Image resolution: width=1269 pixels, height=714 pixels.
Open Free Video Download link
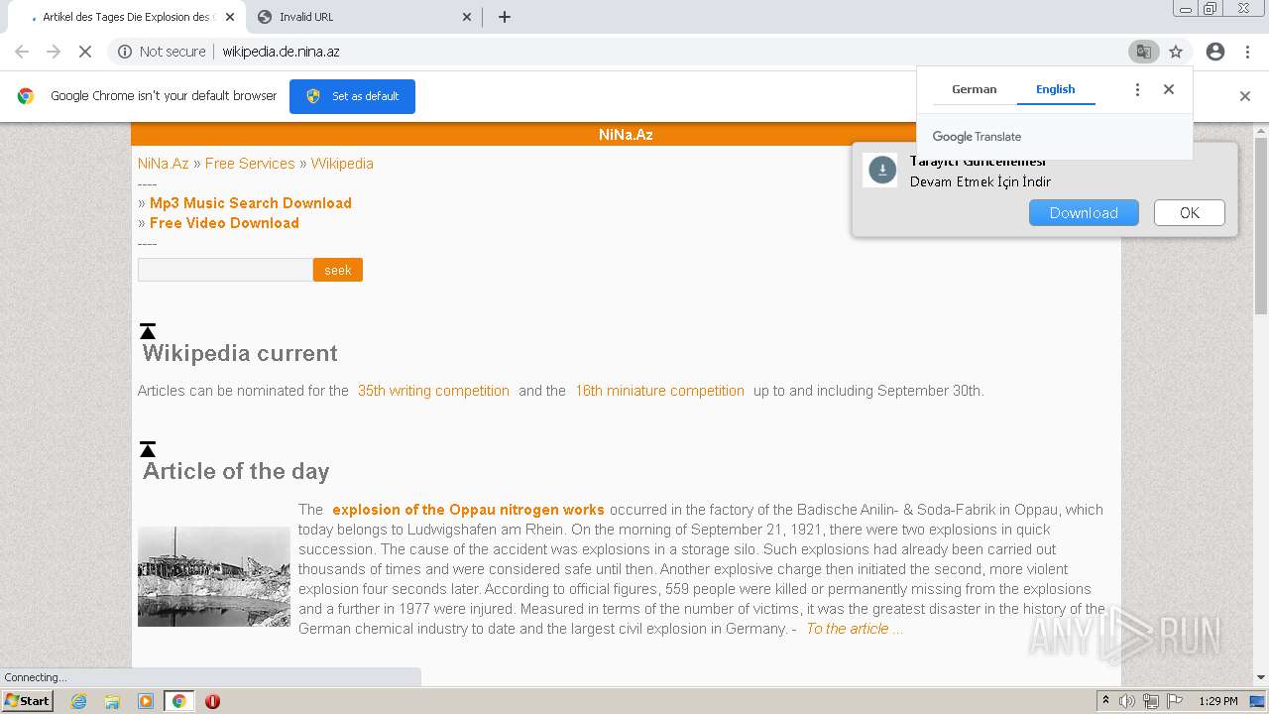224,223
